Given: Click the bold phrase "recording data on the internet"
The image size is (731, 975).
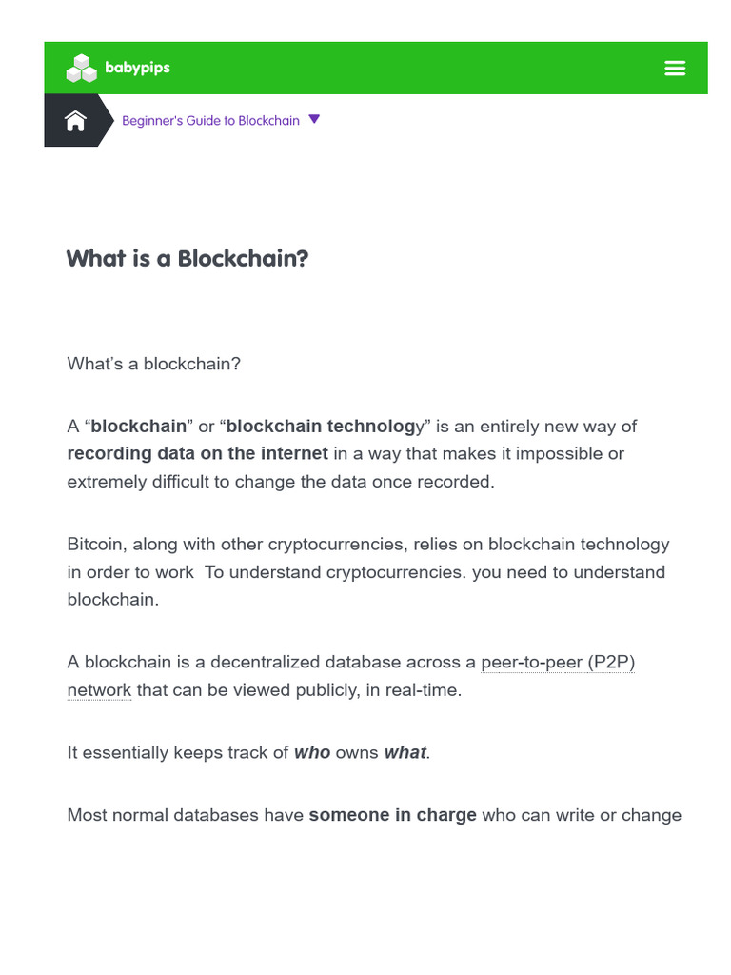Looking at the screenshot, I should pyautogui.click(x=197, y=453).
